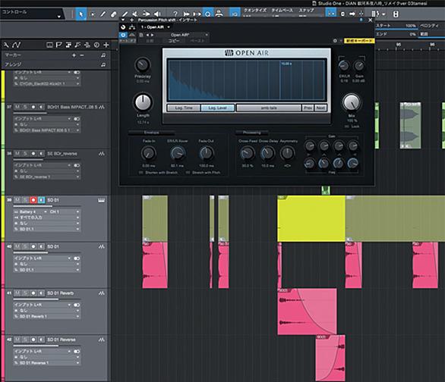Select the Eraser tool in toolbar
The width and height of the screenshot is (445, 382).
click(113, 14)
